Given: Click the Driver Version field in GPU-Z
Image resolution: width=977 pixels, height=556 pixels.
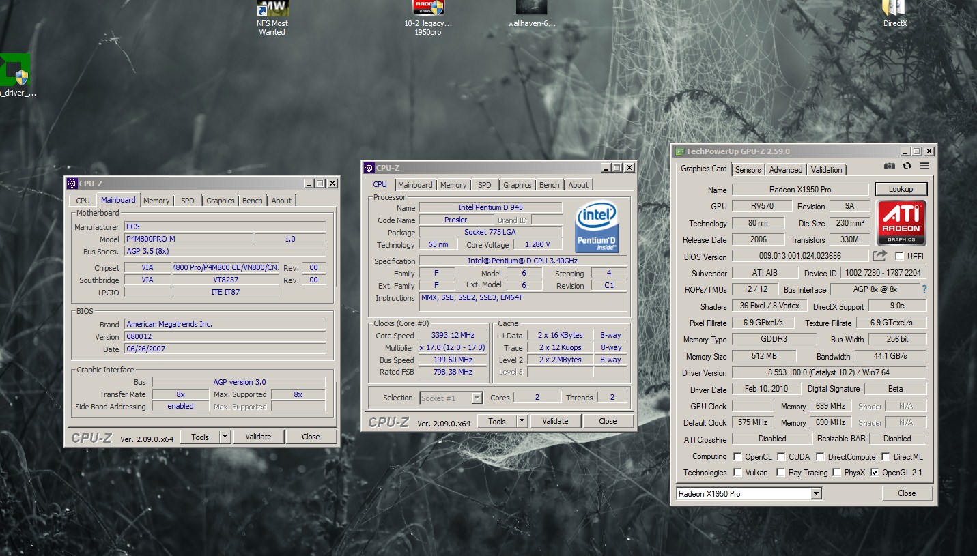Looking at the screenshot, I should (x=829, y=373).
